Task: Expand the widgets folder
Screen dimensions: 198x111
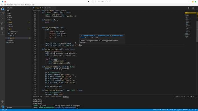Action: click(x=10, y=40)
